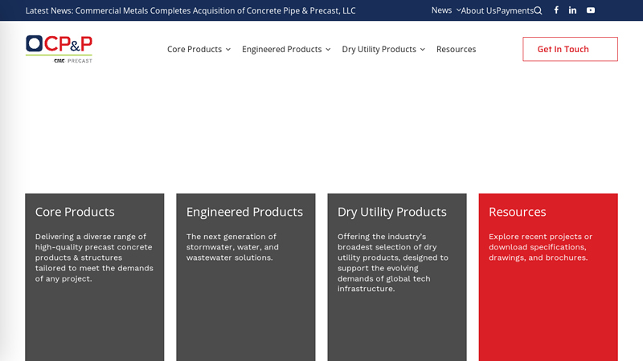The height and width of the screenshot is (361, 643).
Task: Visit the Facebook page icon
Action: 556,10
